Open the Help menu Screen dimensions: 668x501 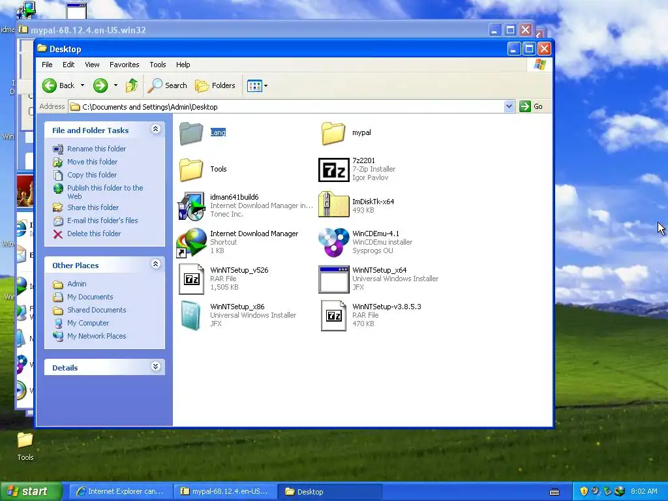[x=183, y=65]
